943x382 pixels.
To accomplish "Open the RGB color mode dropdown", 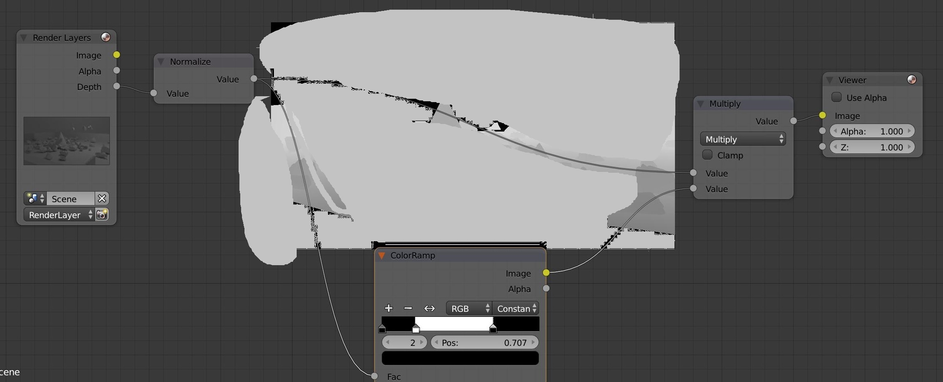I will coord(469,308).
